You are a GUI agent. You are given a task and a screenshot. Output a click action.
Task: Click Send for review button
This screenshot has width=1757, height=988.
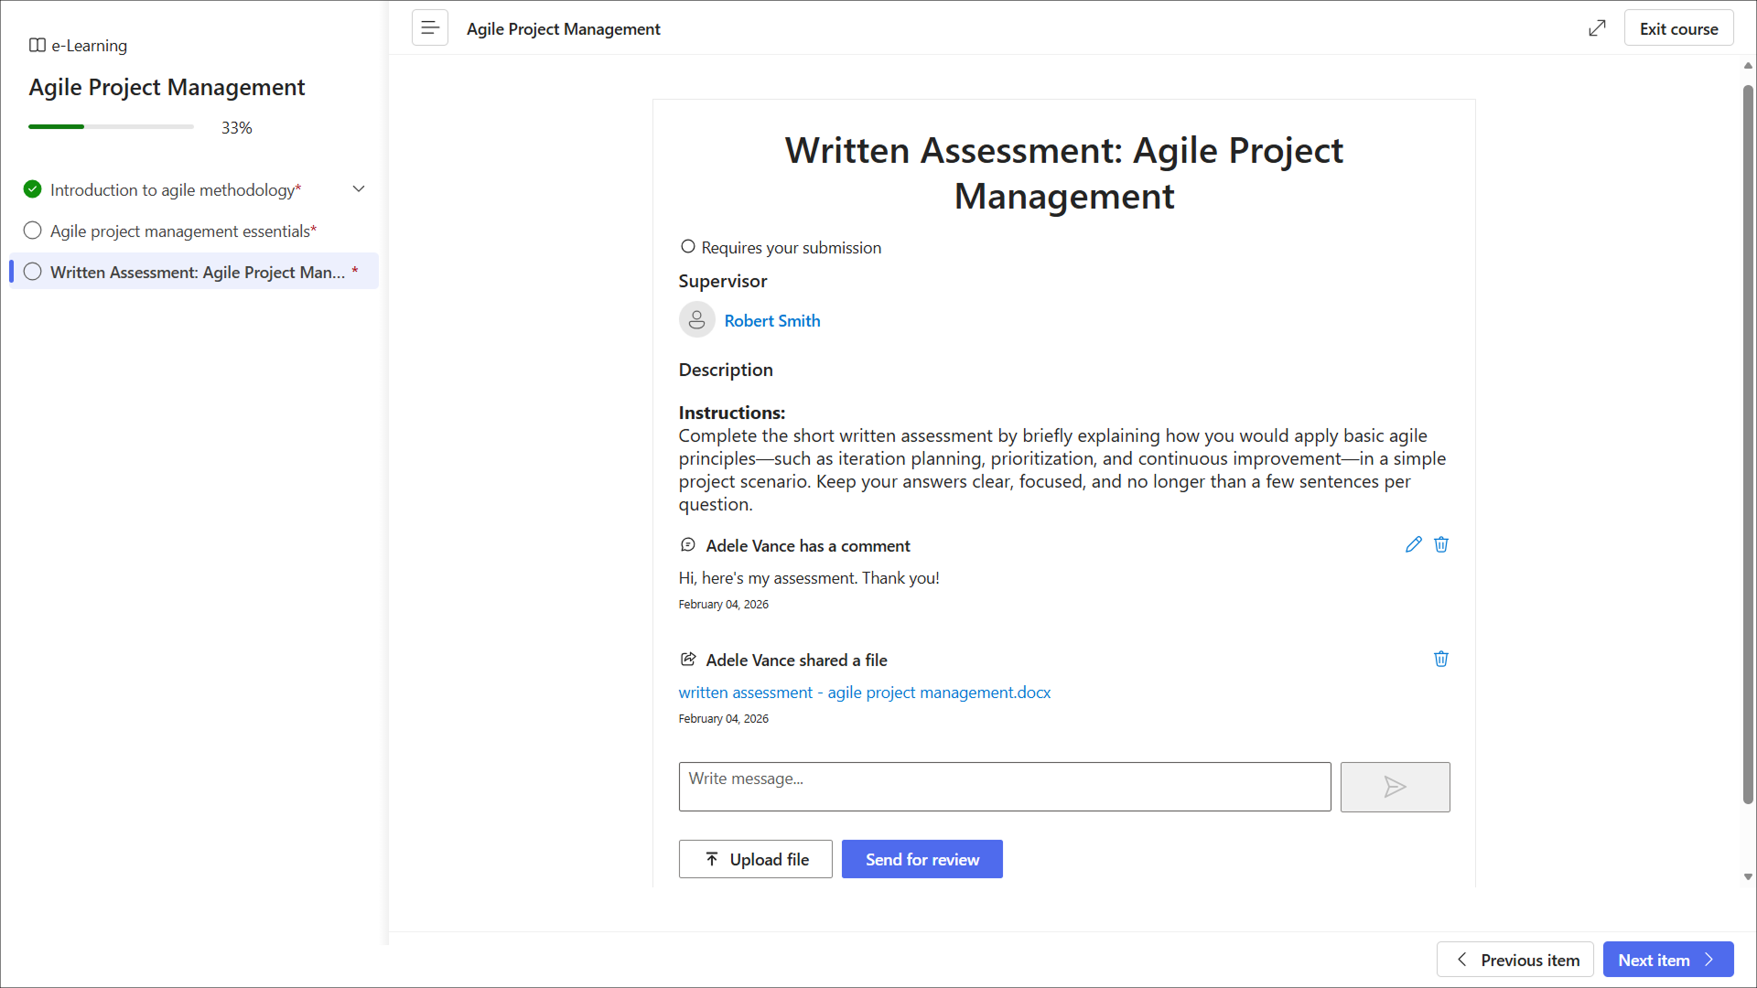click(922, 859)
